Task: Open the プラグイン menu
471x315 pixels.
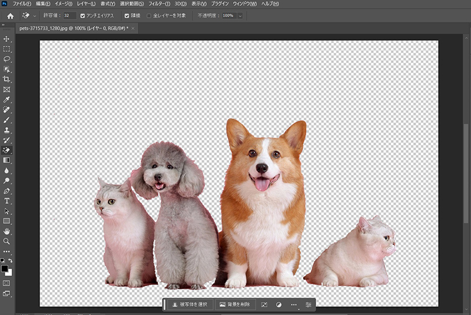Action: 220,4
